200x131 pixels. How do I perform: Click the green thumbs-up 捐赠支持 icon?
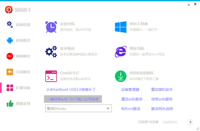[x=10, y=104]
